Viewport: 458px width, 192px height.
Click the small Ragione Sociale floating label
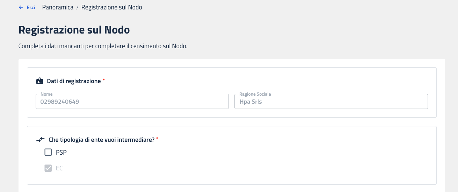254,94
